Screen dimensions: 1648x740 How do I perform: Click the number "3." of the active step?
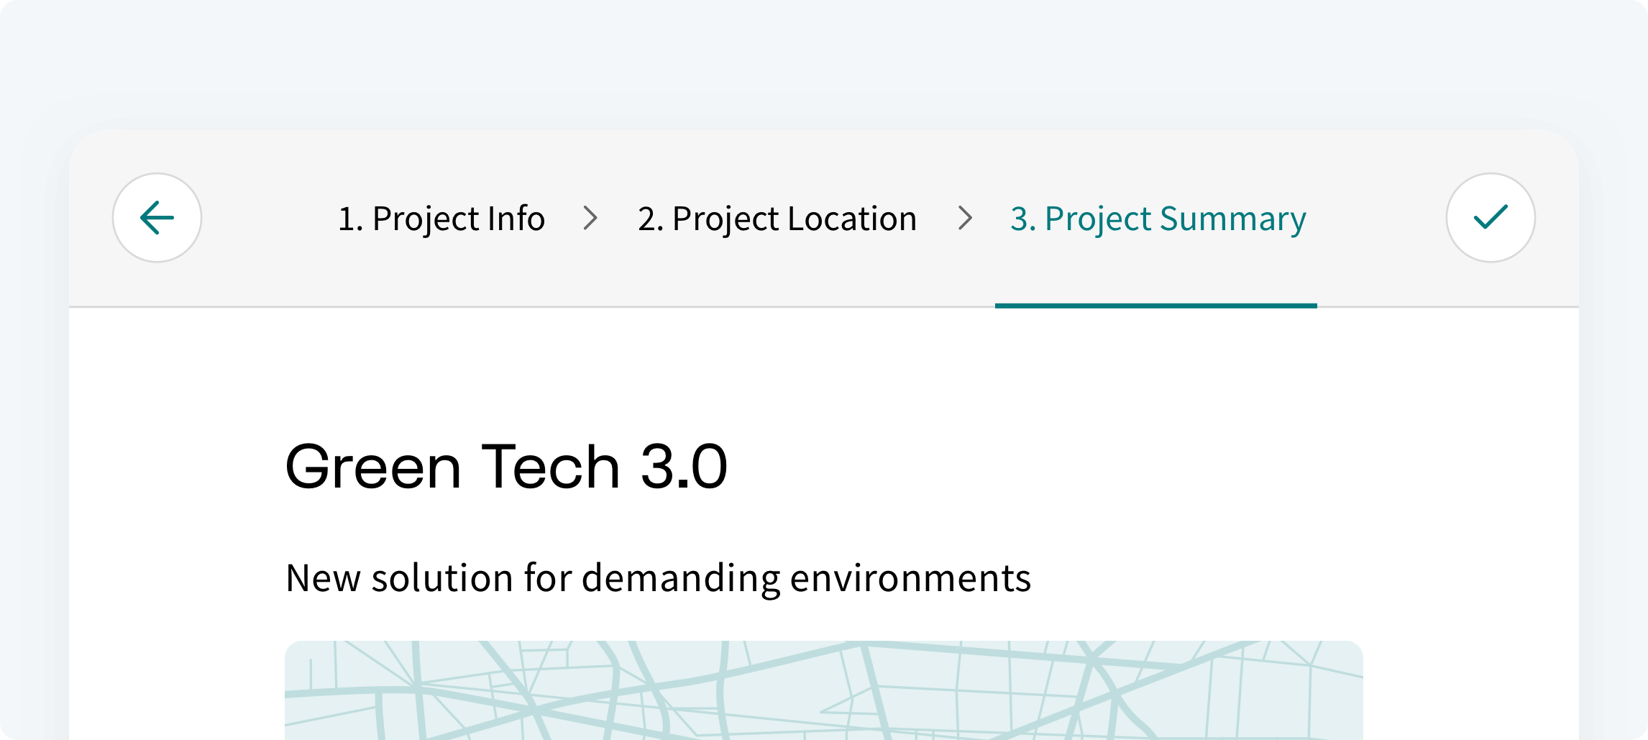coord(1022,219)
